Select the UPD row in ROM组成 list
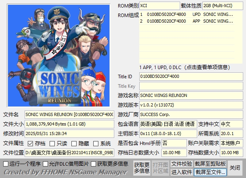 [190, 14]
